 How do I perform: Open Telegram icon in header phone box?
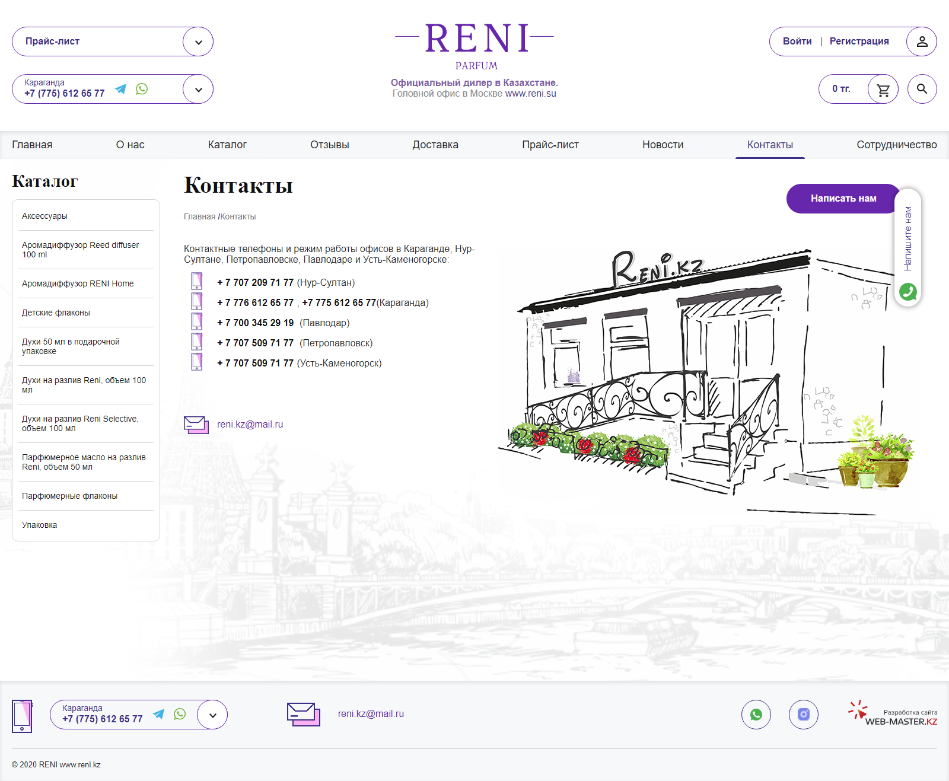(x=120, y=89)
